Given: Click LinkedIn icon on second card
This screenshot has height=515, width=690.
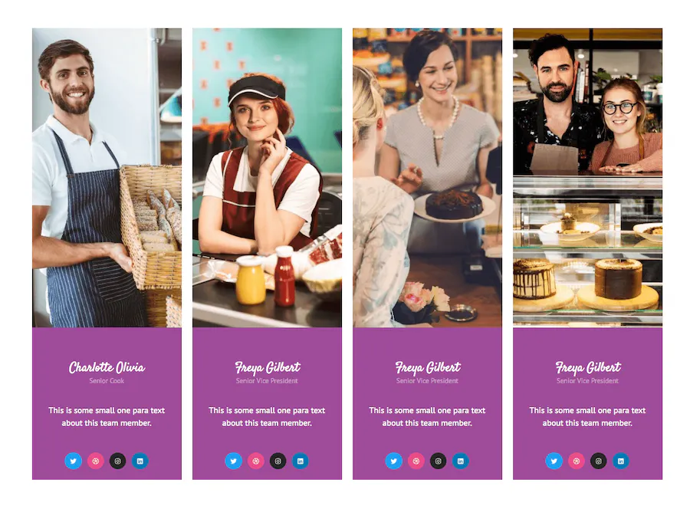Looking at the screenshot, I should click(x=300, y=461).
